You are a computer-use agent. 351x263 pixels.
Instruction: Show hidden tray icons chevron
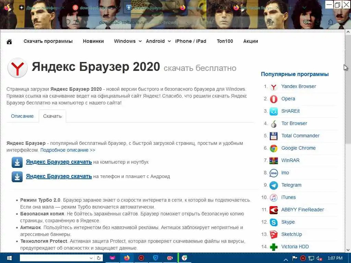(286, 260)
